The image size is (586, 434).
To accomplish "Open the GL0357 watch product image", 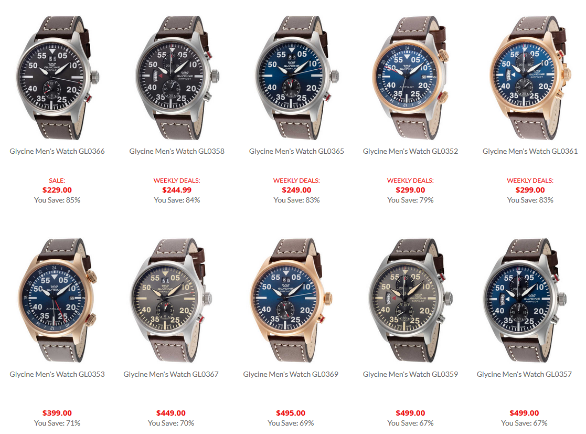I will point(524,300).
